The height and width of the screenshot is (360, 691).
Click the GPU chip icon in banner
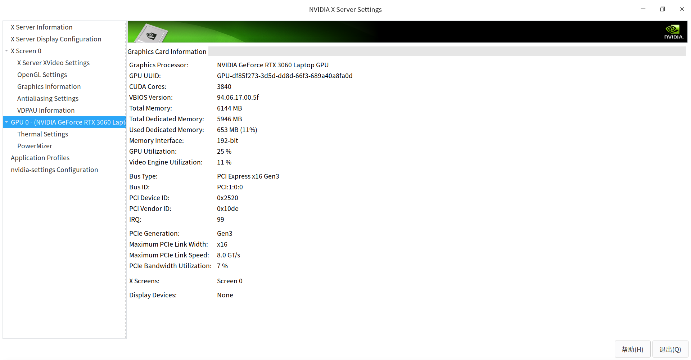[x=151, y=34]
